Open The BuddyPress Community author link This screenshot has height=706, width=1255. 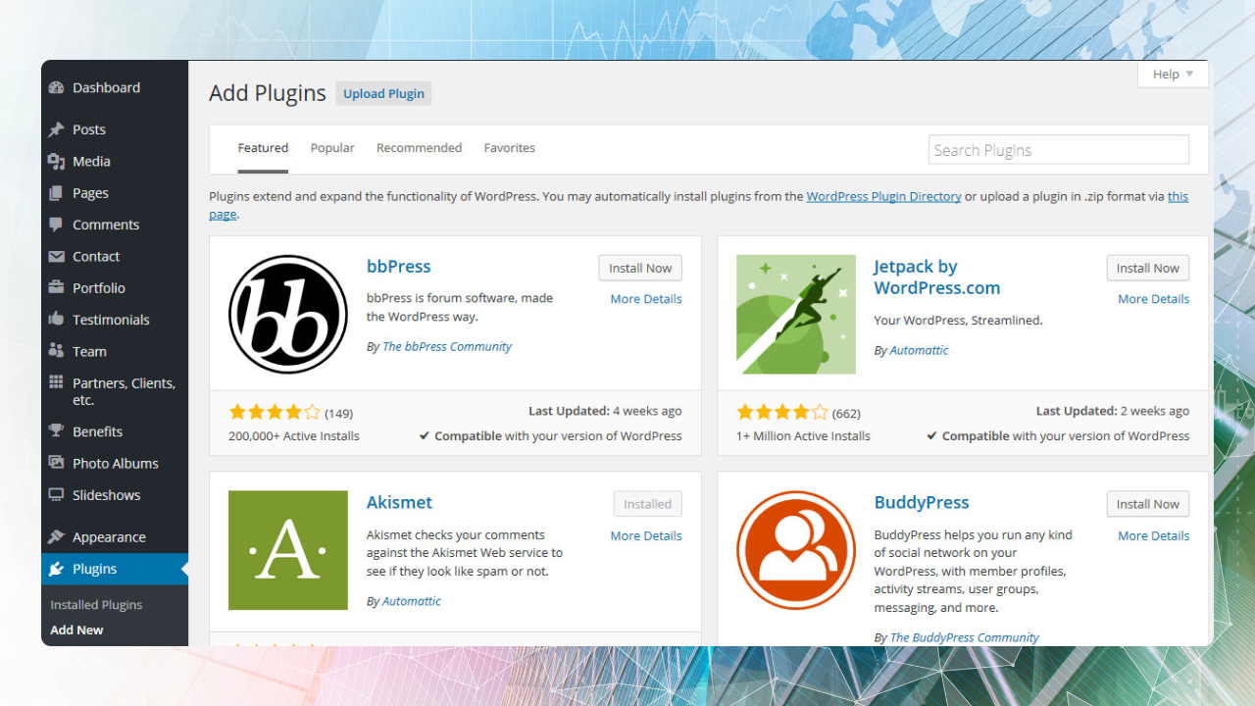(x=964, y=637)
